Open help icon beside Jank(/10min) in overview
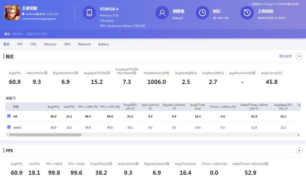This screenshot has width=306, height=178. (x=46, y=73)
